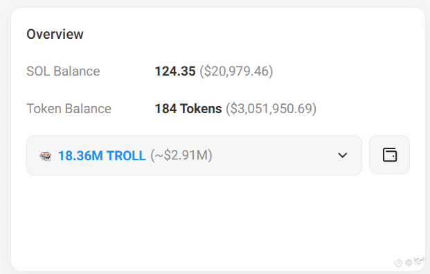Select the SOL Balance label
This screenshot has width=430, height=274.
[63, 71]
